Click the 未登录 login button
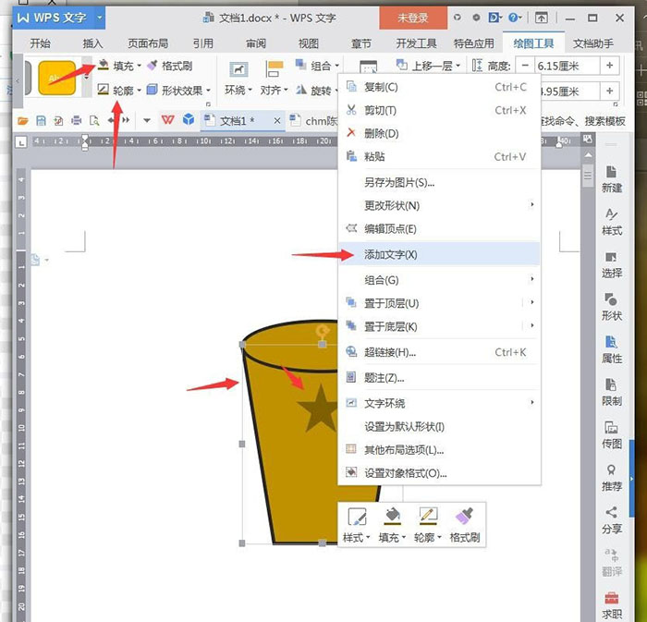This screenshot has width=647, height=622. (413, 18)
